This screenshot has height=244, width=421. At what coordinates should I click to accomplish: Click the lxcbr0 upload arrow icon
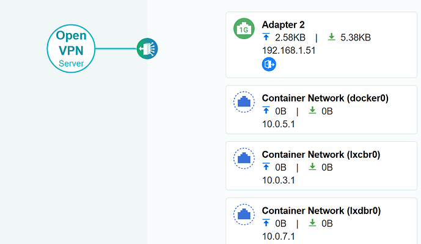coord(266,166)
